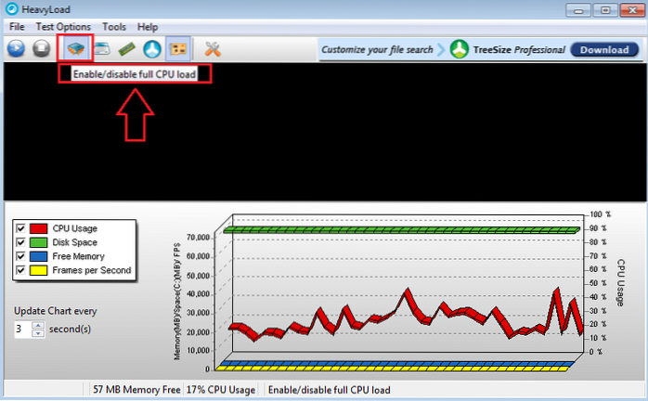Start the stress test with play icon

point(16,49)
